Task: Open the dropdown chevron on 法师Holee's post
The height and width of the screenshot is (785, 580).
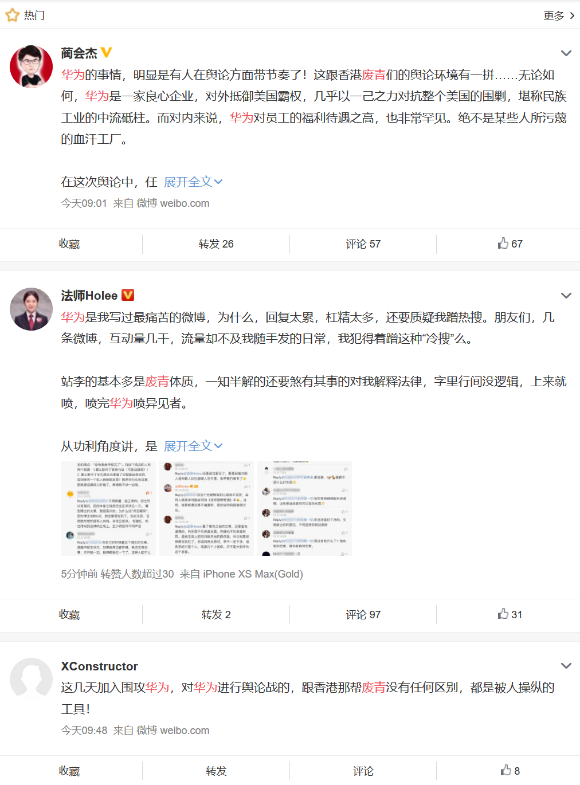Action: coord(566,296)
